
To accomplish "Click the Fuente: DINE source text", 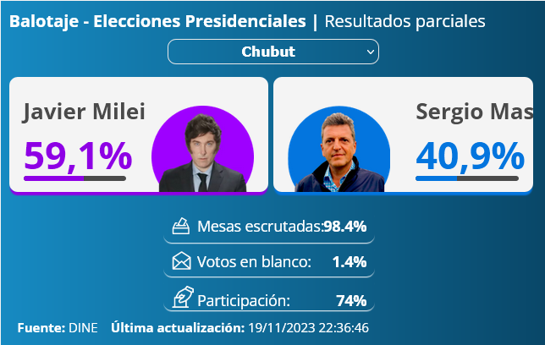I will pos(58,327).
